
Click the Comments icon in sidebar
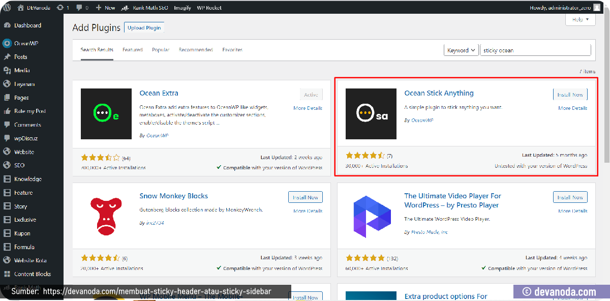(x=7, y=125)
